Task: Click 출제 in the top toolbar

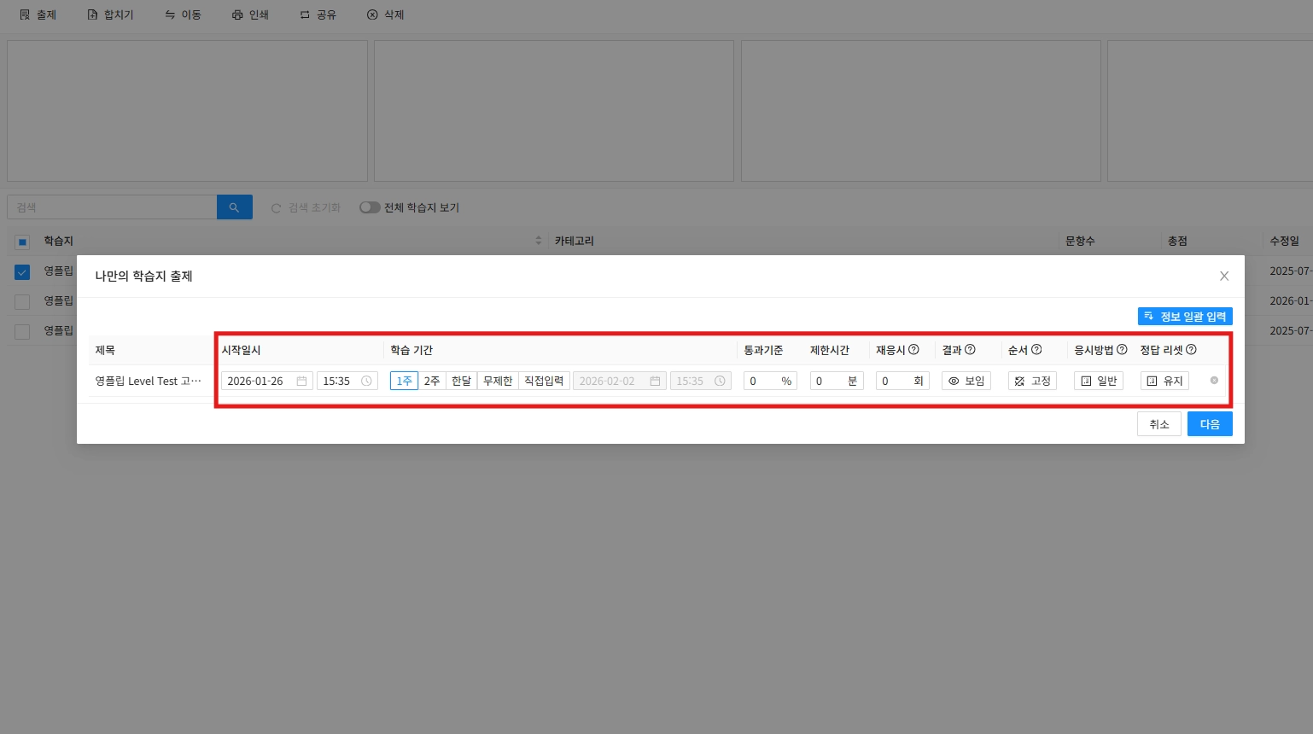Action: [38, 15]
